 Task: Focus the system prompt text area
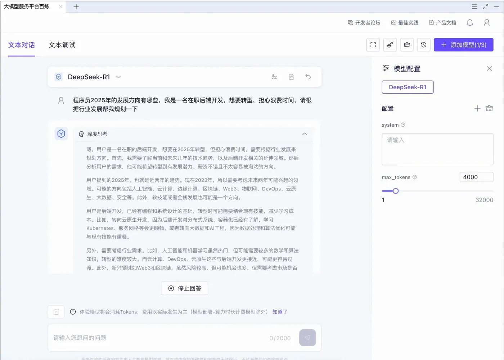click(x=437, y=149)
